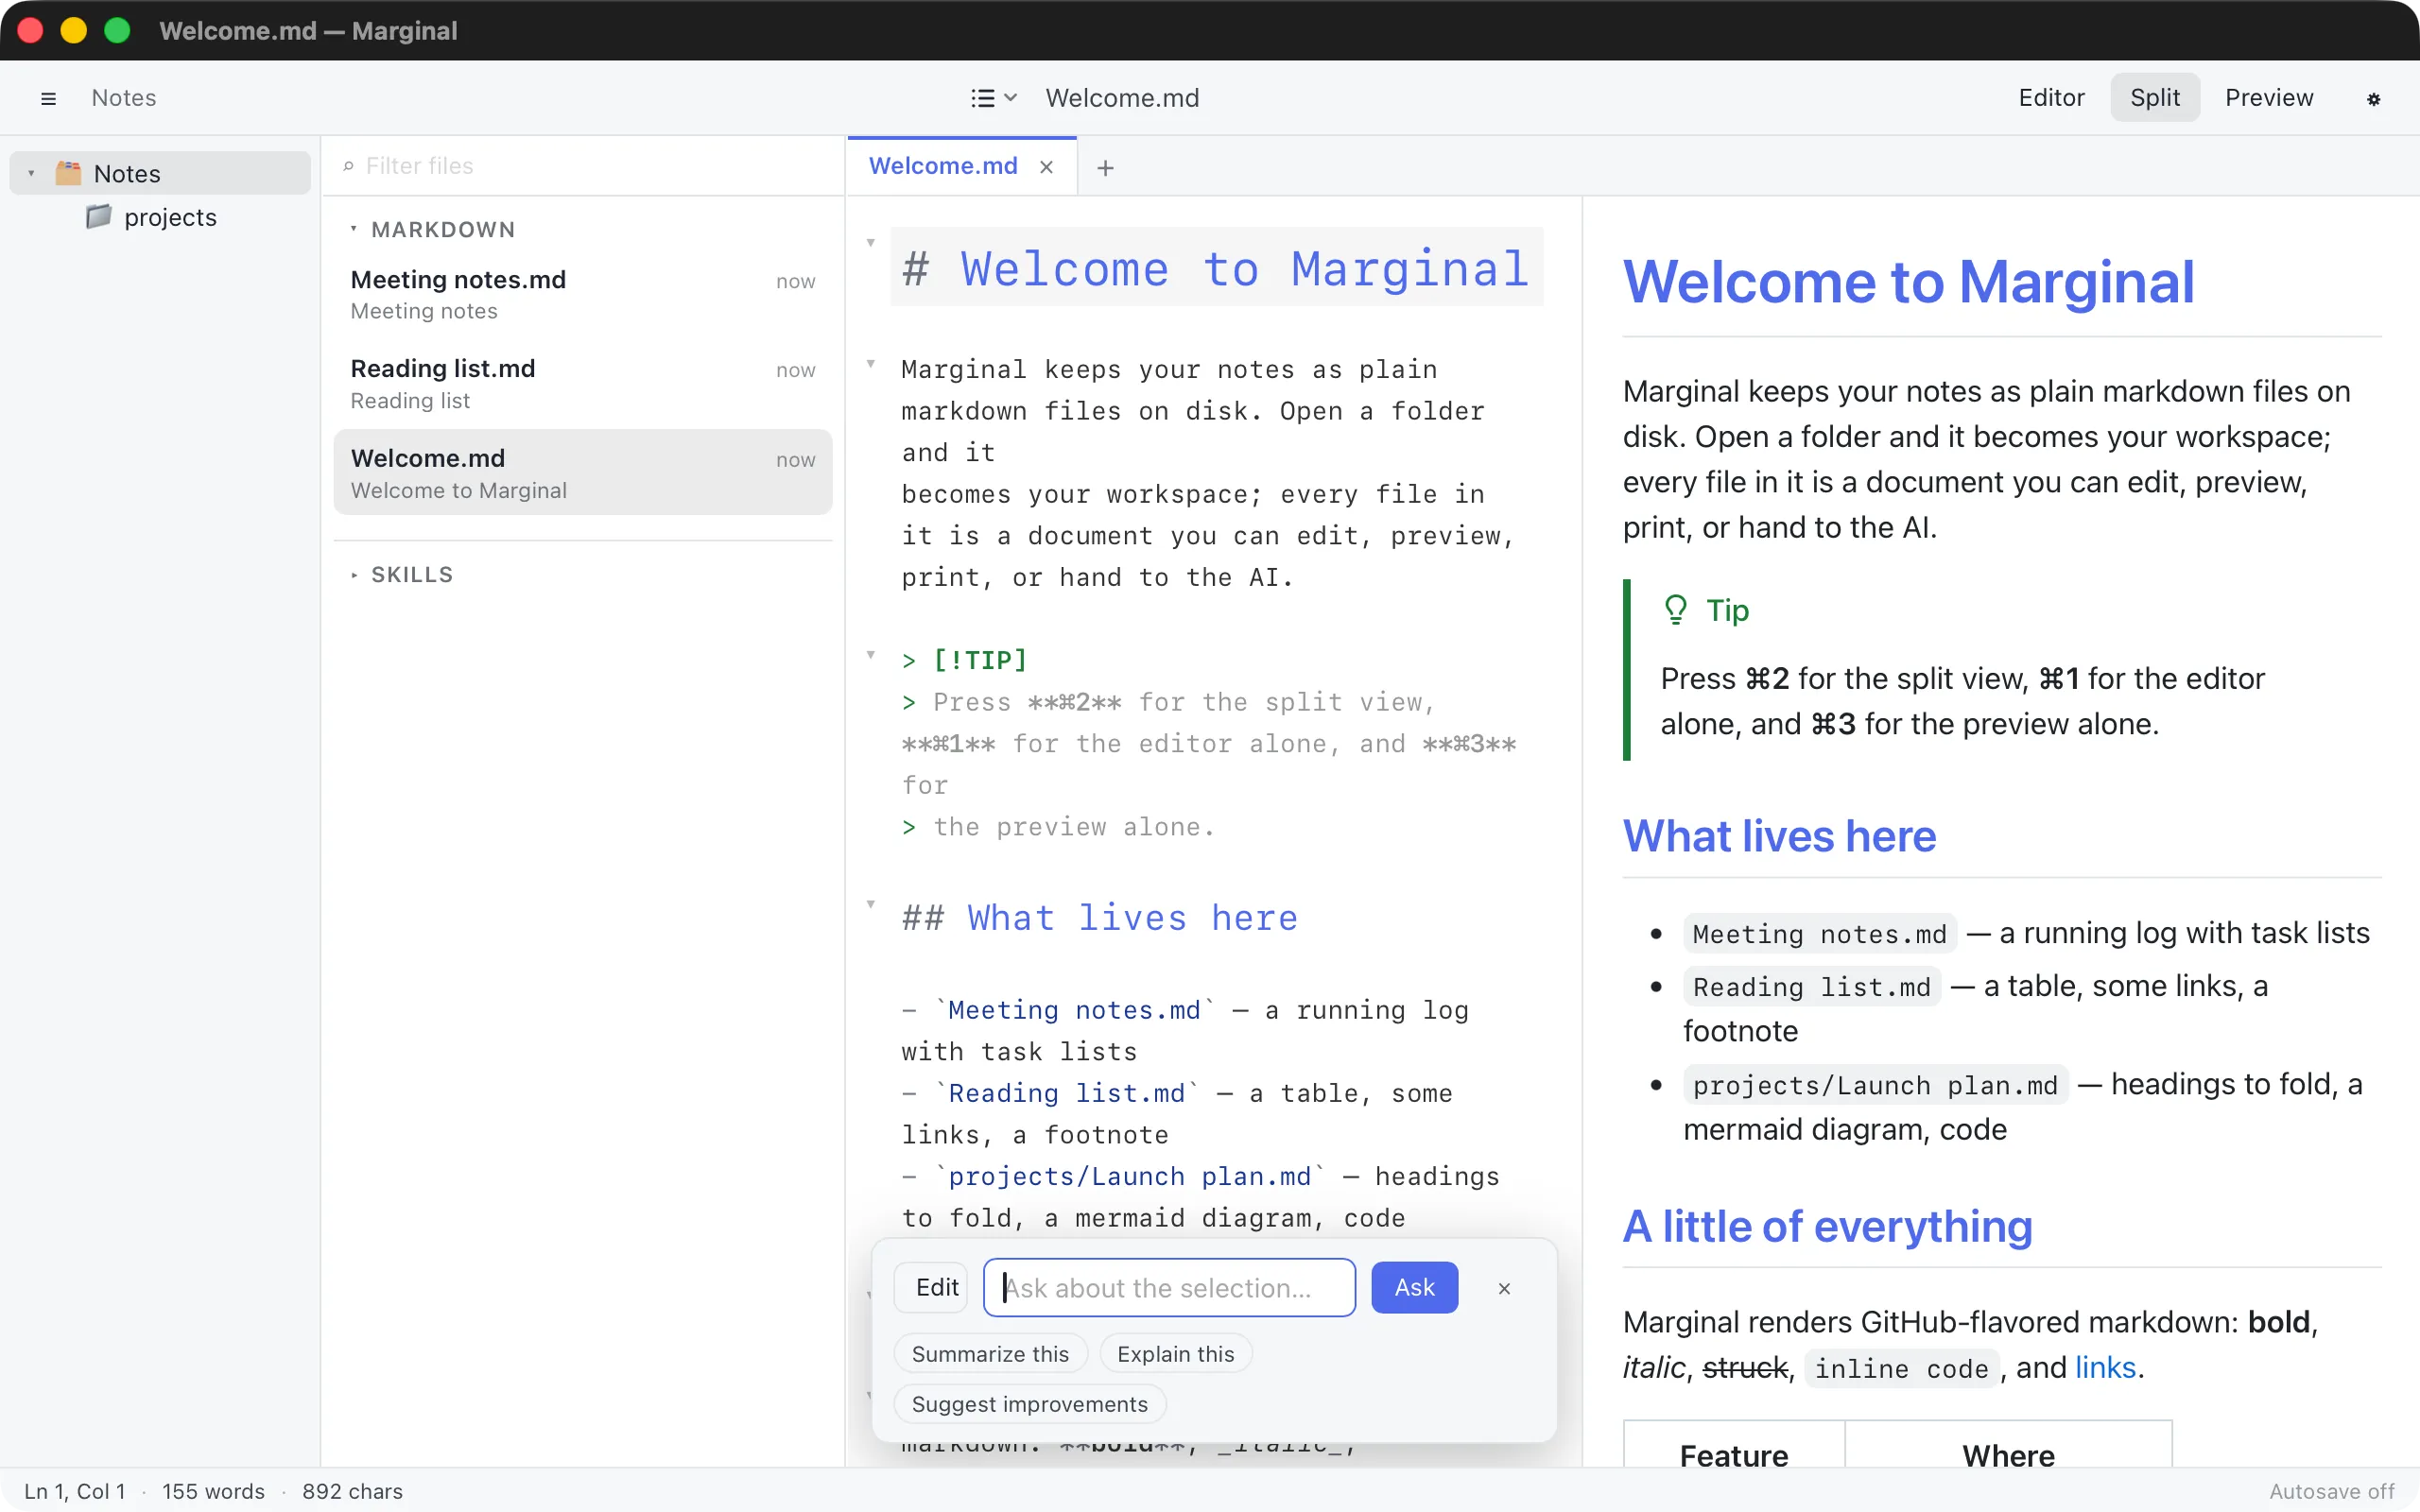Click the Ln 1, Col 1 status entry
The height and width of the screenshot is (1512, 2420).
coord(75,1491)
